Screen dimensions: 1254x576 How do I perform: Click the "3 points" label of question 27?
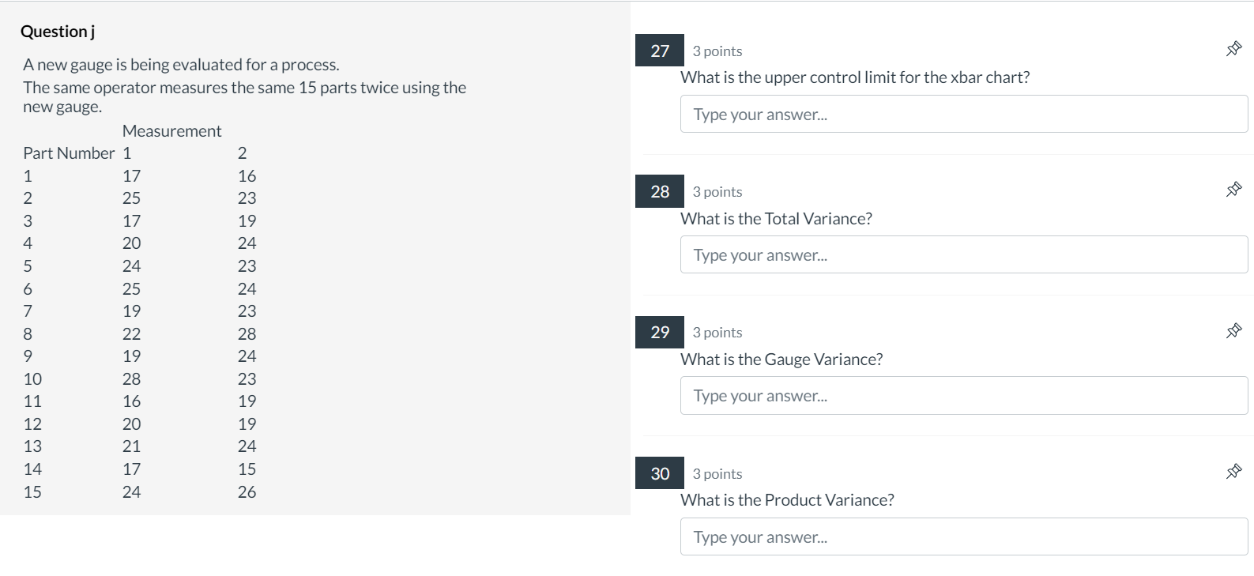[x=717, y=51]
